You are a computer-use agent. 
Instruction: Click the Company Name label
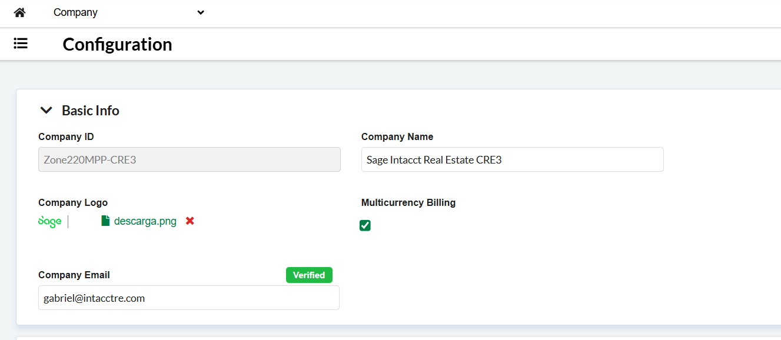(x=397, y=136)
